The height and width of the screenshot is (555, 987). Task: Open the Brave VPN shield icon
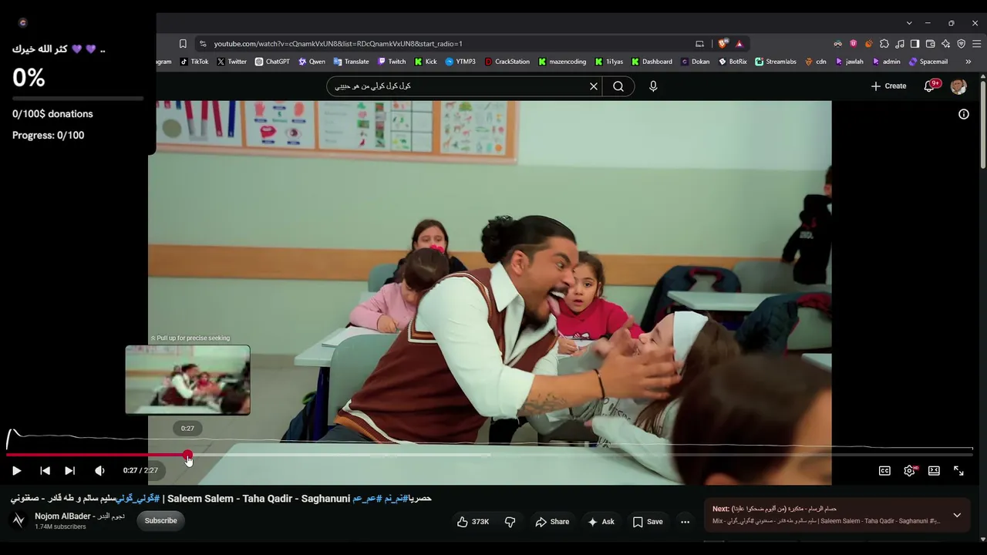[961, 44]
